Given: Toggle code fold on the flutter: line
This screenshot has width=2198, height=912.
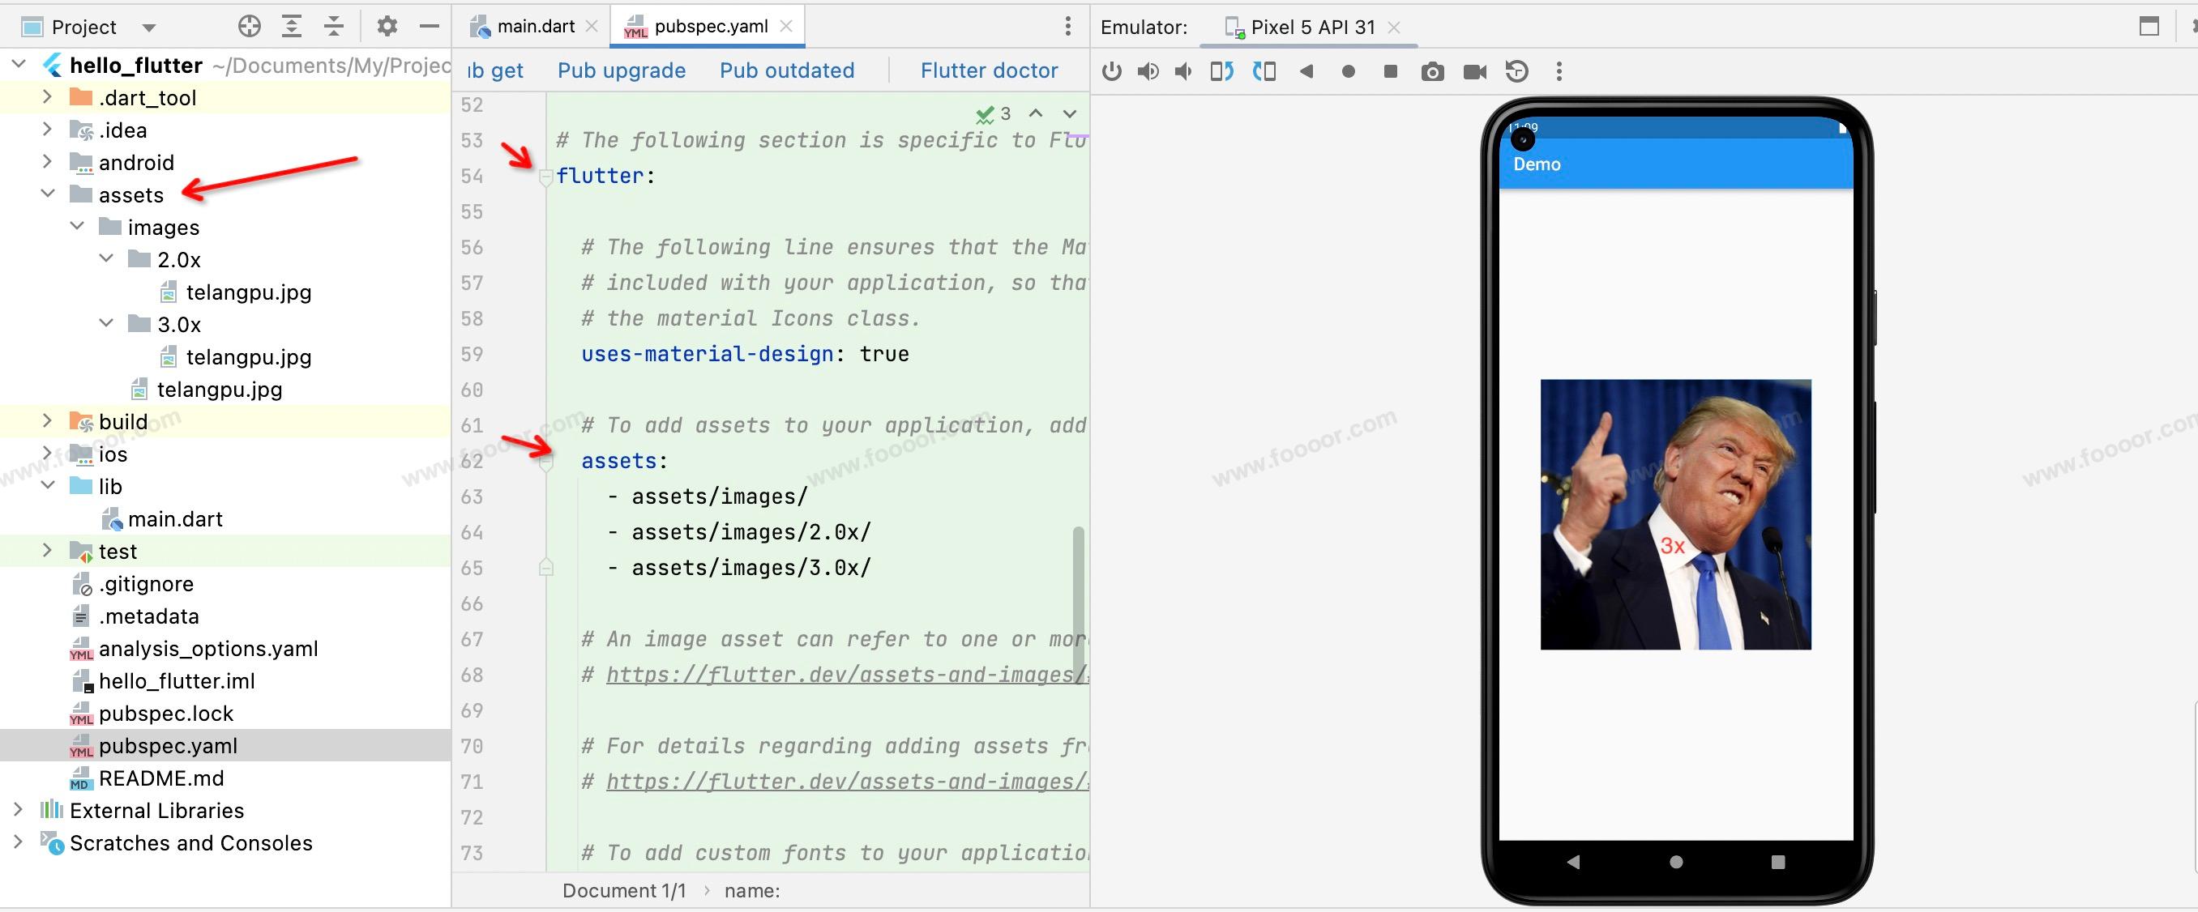Looking at the screenshot, I should (546, 177).
